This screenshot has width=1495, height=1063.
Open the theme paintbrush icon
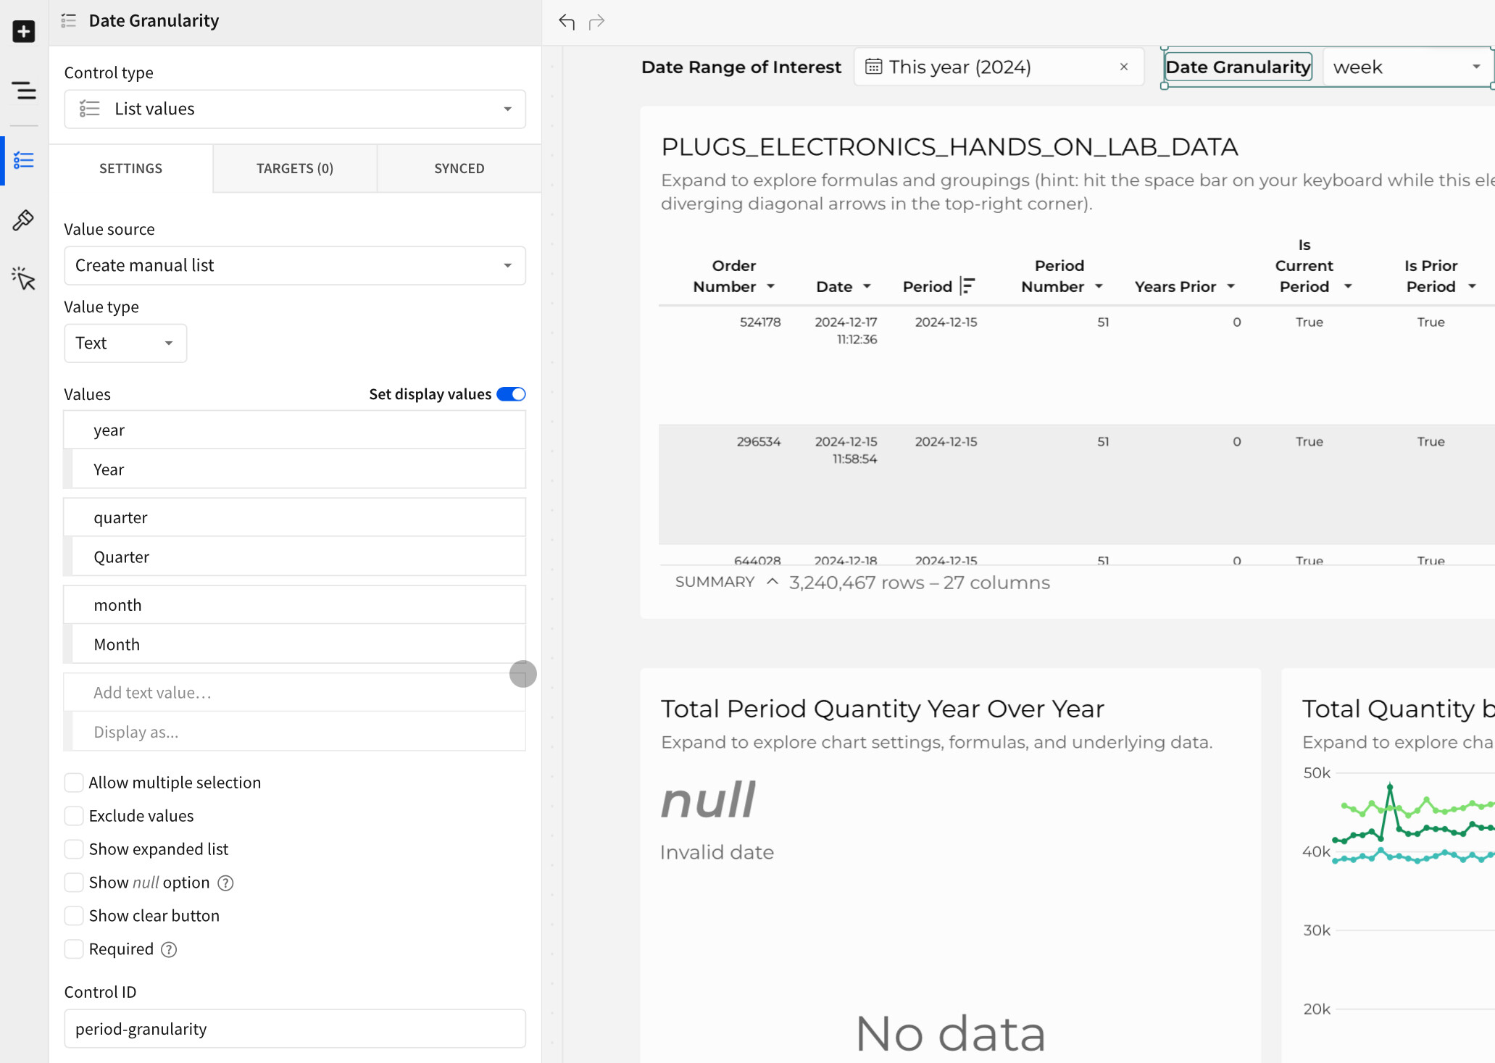click(x=24, y=220)
